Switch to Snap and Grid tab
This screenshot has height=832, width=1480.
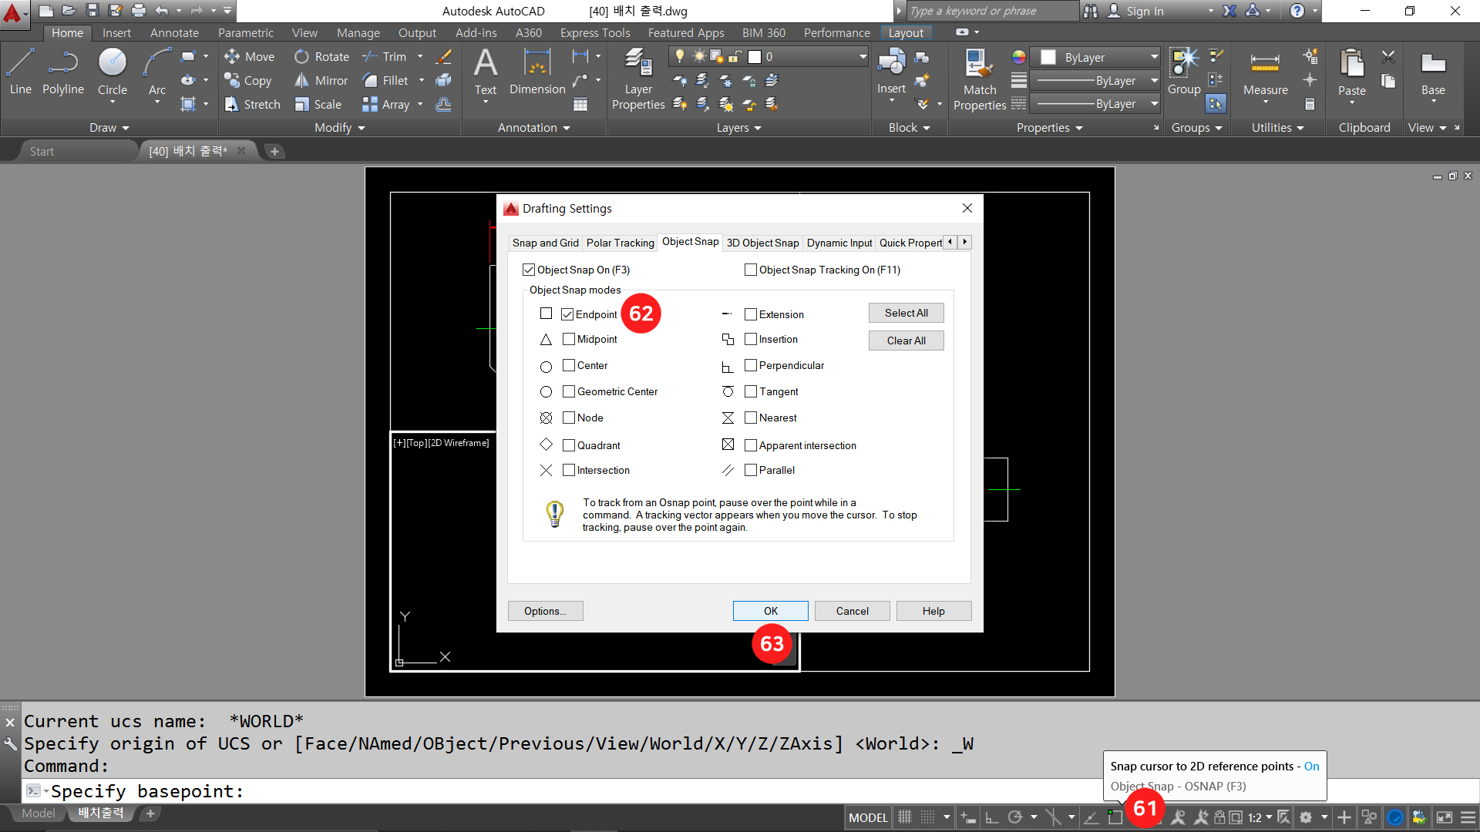click(x=545, y=243)
